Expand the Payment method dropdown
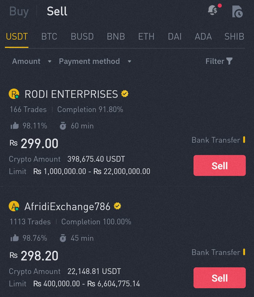Viewport: 254px width, 297px height. click(x=95, y=61)
